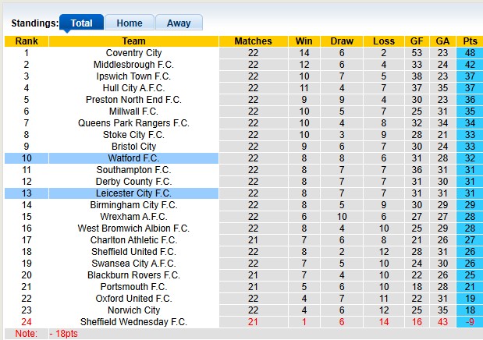Click the Matches column header

(253, 41)
